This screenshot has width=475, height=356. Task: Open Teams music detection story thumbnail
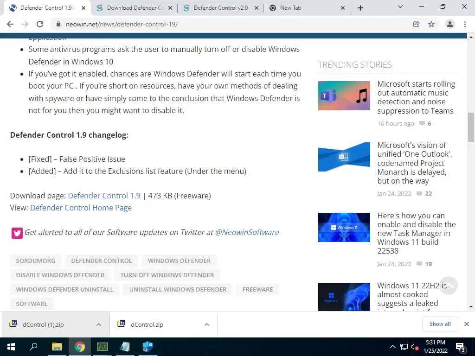(x=344, y=95)
